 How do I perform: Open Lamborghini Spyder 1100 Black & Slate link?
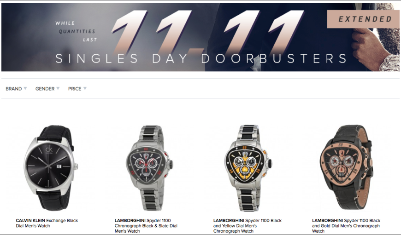[x=146, y=226]
